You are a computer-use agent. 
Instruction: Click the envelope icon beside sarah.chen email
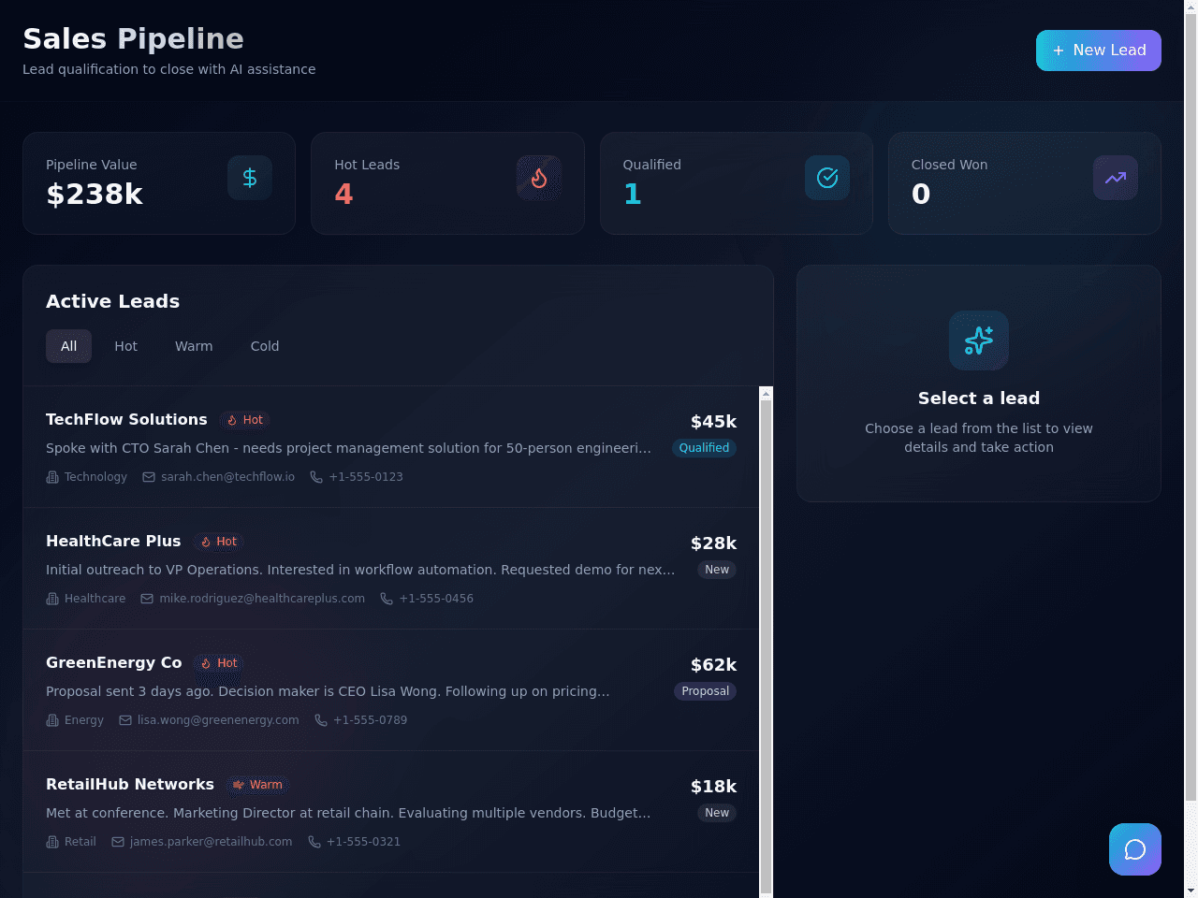tap(149, 477)
